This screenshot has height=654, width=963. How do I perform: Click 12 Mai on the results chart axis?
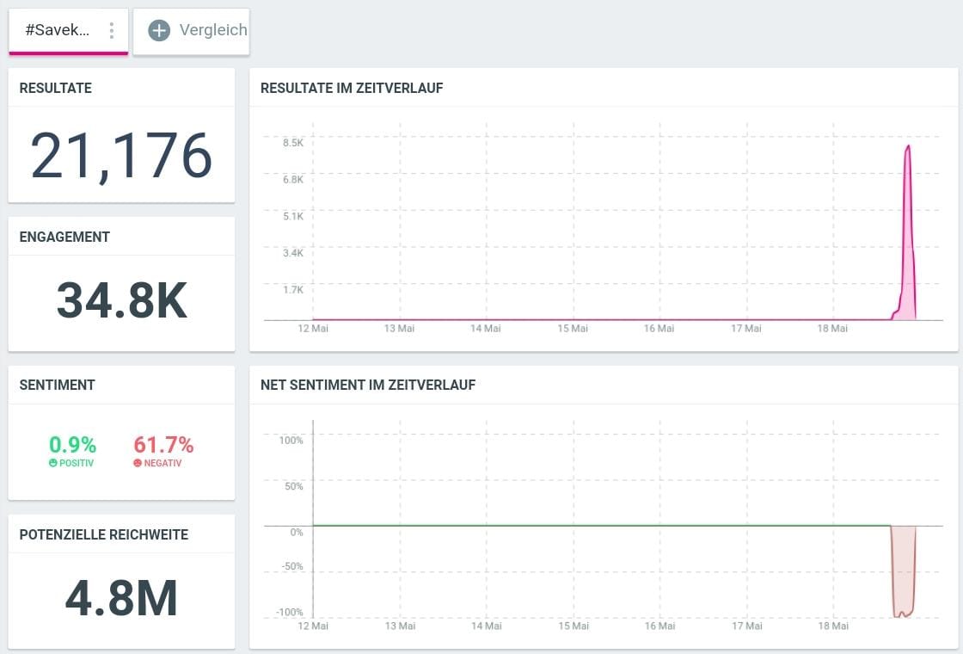click(313, 328)
